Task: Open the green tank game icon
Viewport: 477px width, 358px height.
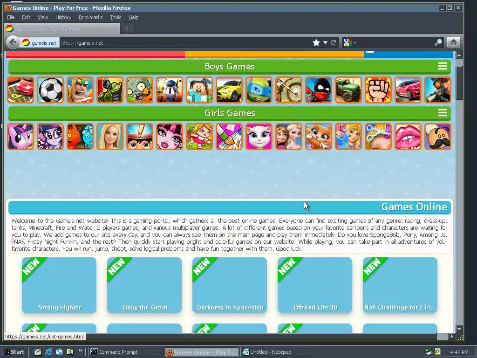Action: 110,90
